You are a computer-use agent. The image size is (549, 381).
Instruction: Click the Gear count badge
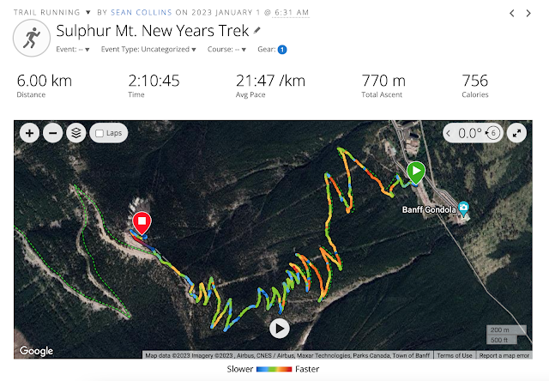point(282,50)
